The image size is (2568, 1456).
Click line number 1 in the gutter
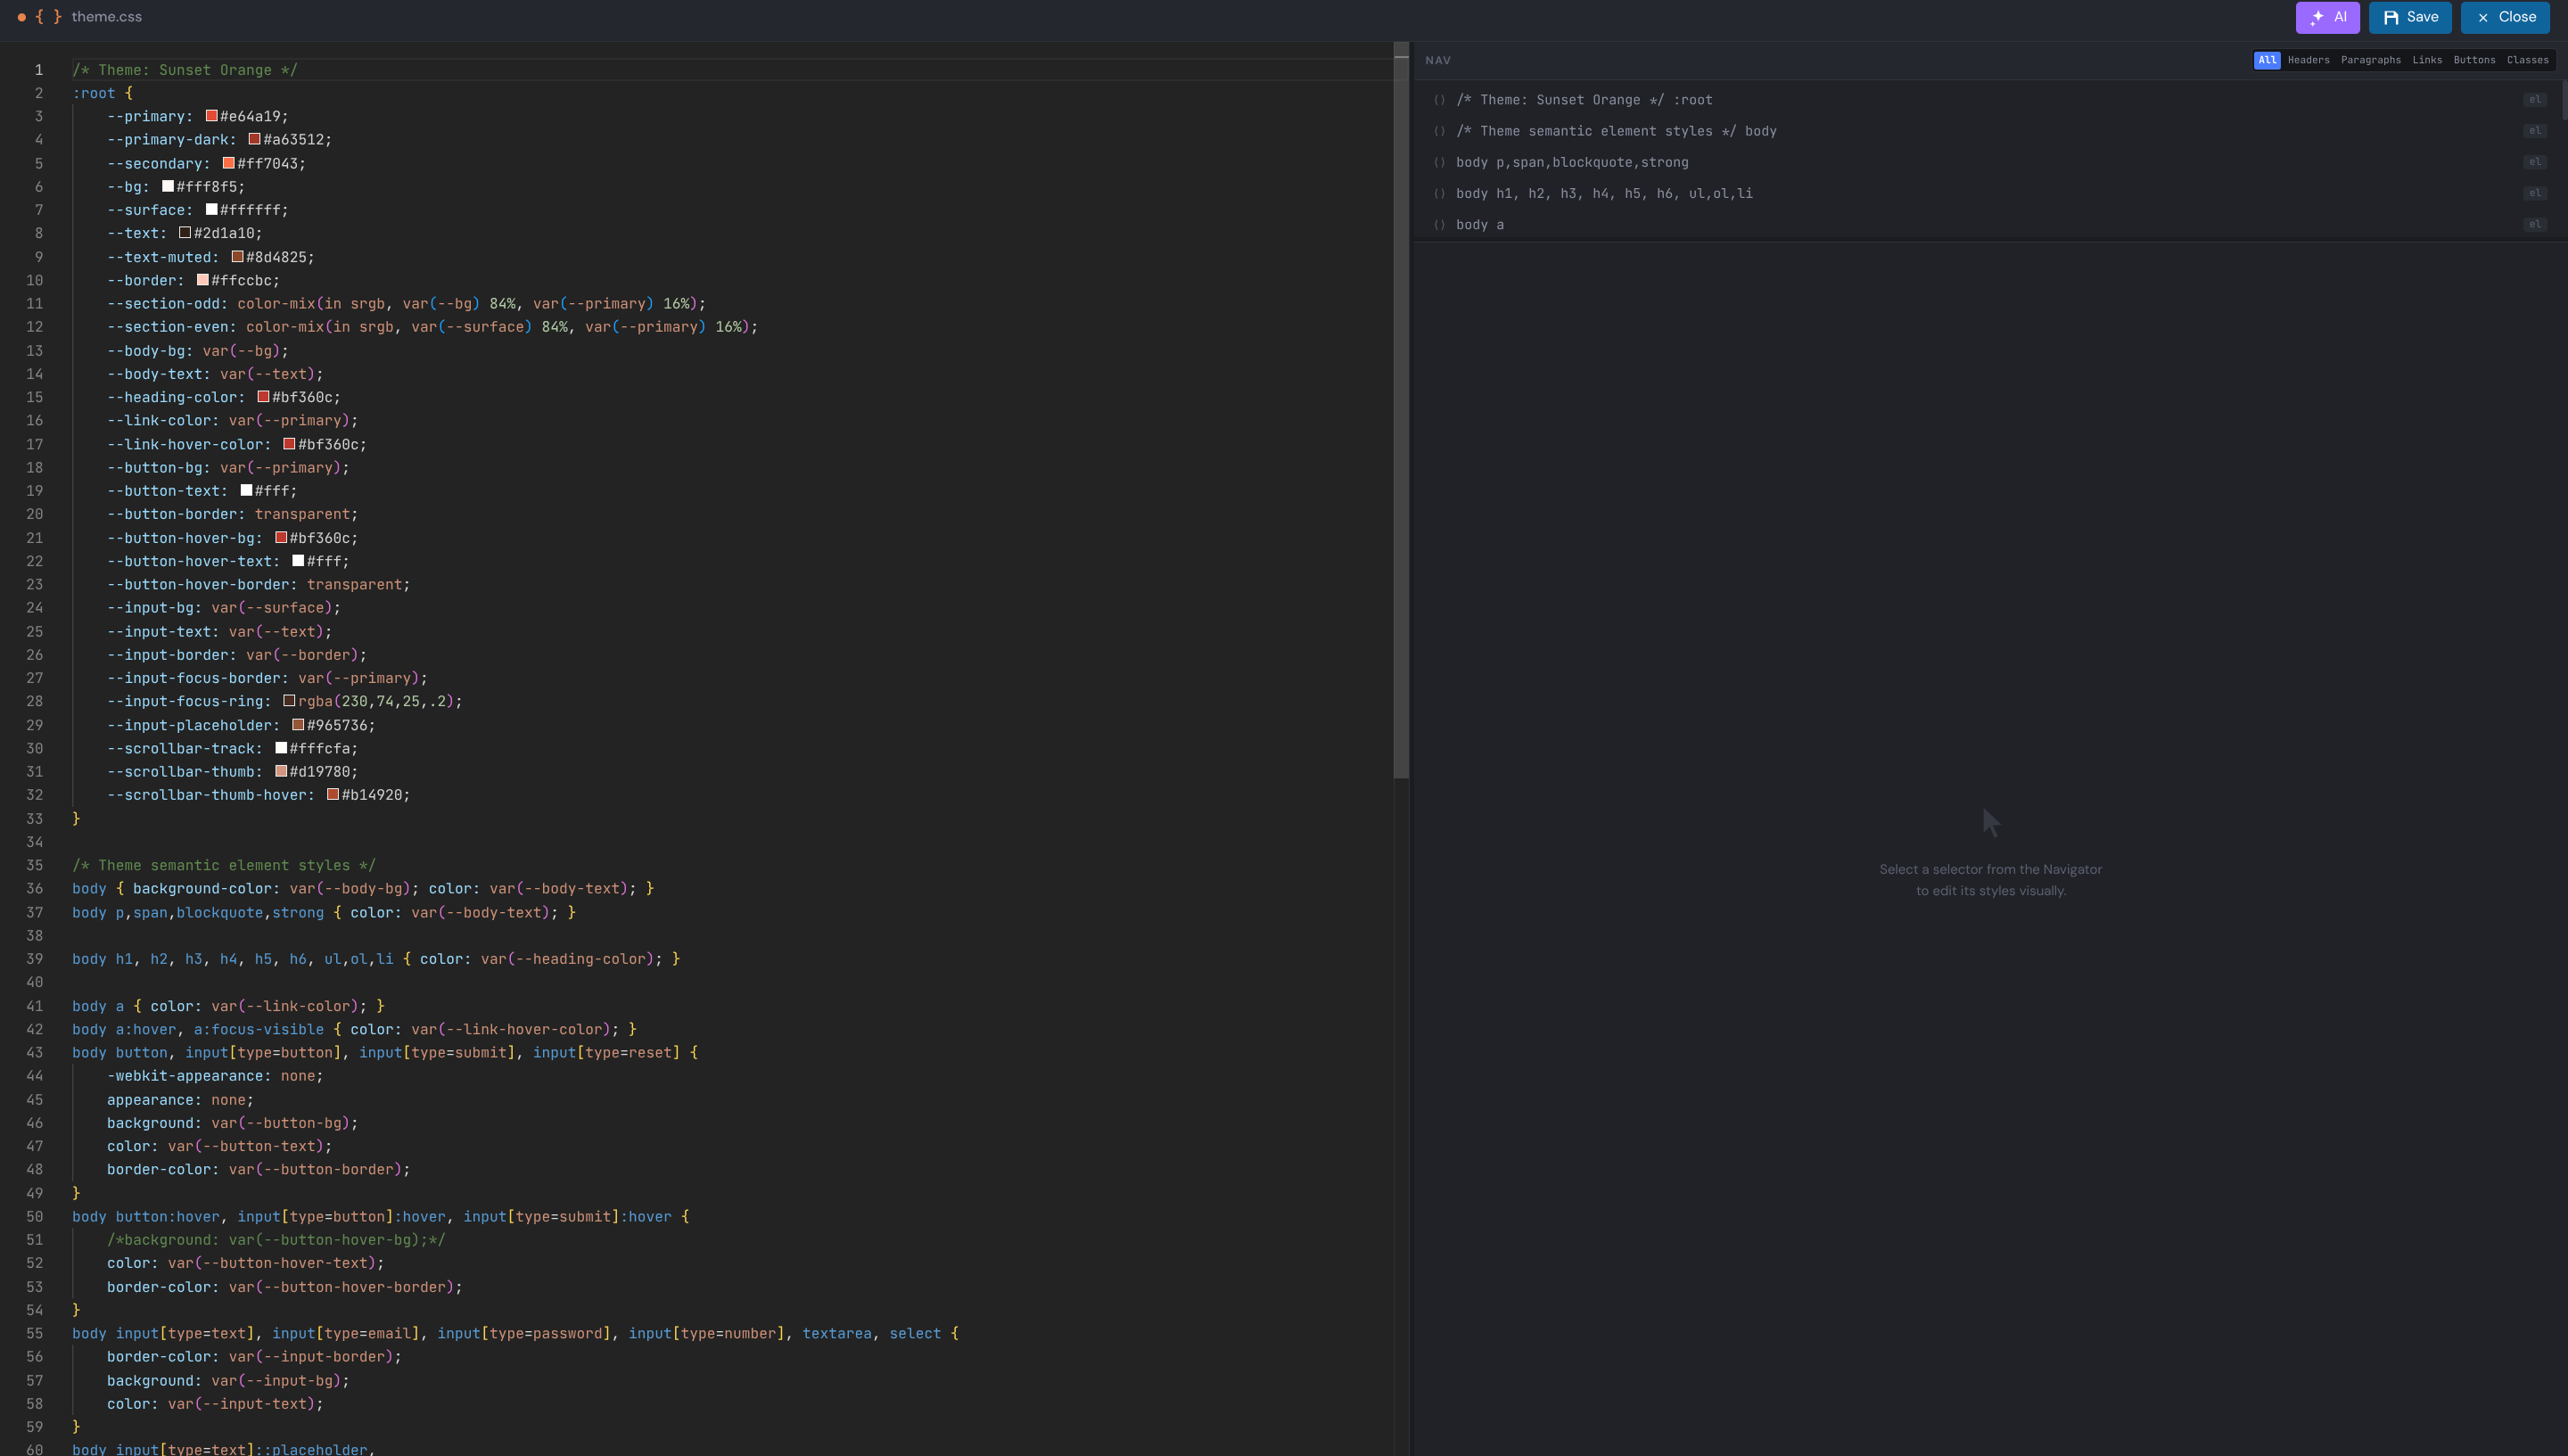(39, 70)
